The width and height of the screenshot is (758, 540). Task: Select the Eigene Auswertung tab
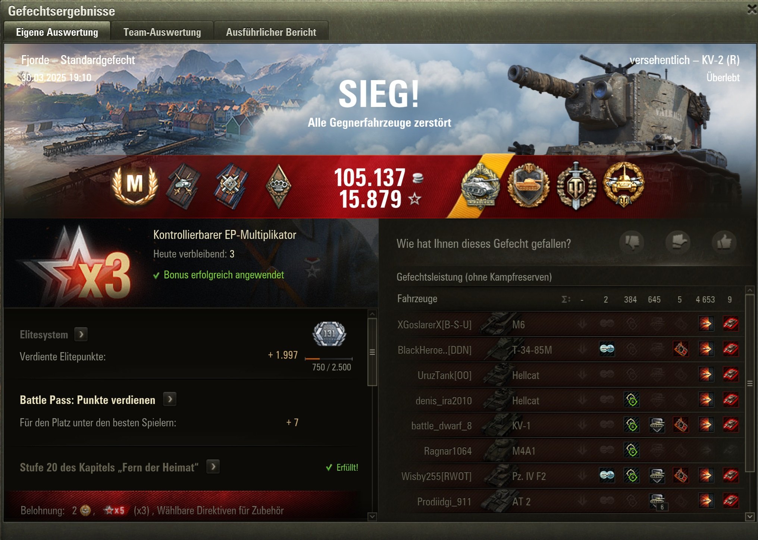57,32
